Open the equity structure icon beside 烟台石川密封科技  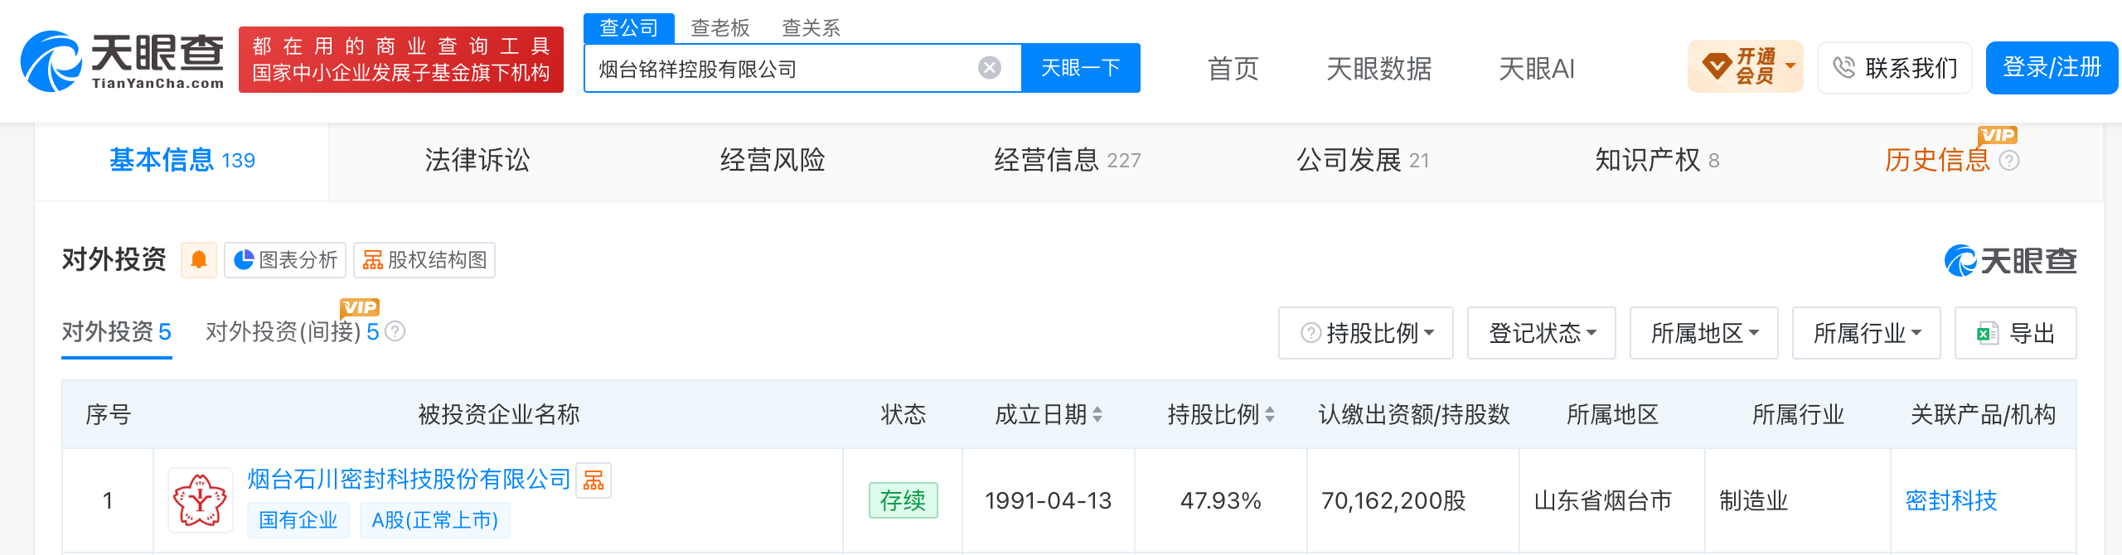tap(593, 480)
